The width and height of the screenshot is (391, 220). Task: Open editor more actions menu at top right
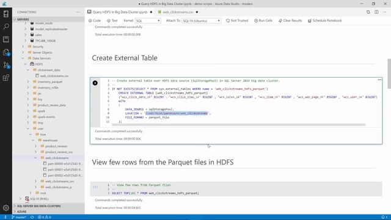click(x=384, y=12)
